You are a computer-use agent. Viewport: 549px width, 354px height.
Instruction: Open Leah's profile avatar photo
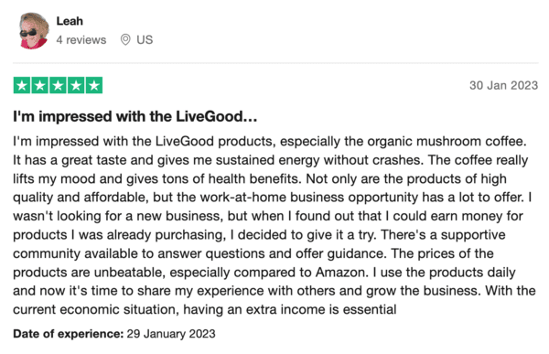tap(34, 30)
